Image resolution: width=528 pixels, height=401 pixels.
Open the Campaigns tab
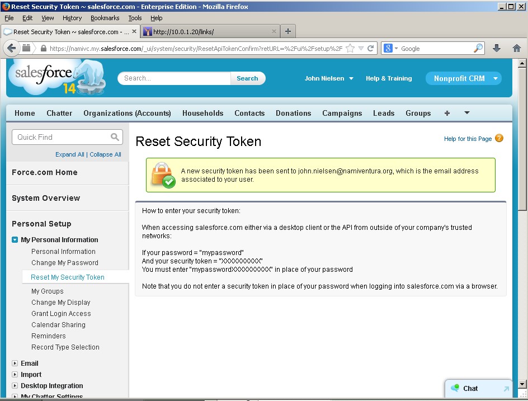(342, 113)
